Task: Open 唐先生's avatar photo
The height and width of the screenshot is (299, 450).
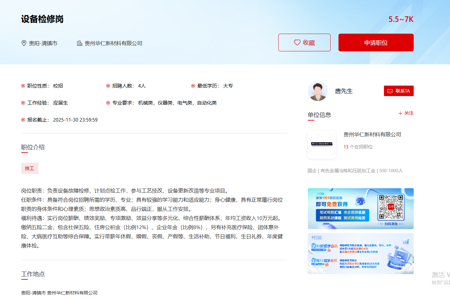Action: [318, 91]
